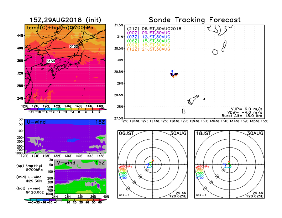282x218 pixels.
Task: Pick the pink right-end temperature colorbar swatch
Action: point(103,109)
